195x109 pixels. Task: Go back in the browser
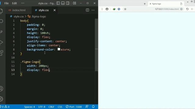coord(192,9)
